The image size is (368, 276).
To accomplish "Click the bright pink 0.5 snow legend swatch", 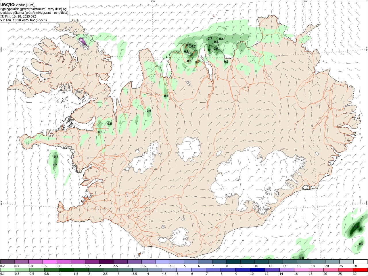I will tap(49, 262).
